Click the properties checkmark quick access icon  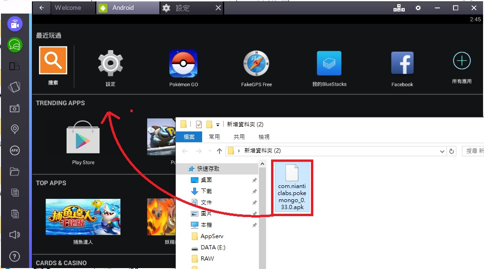[199, 124]
